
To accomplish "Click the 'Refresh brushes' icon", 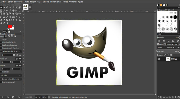I will point(178,41).
